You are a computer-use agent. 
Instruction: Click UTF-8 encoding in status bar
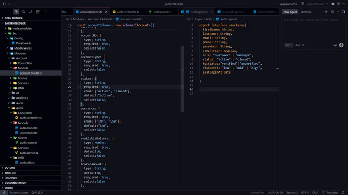click(305, 193)
